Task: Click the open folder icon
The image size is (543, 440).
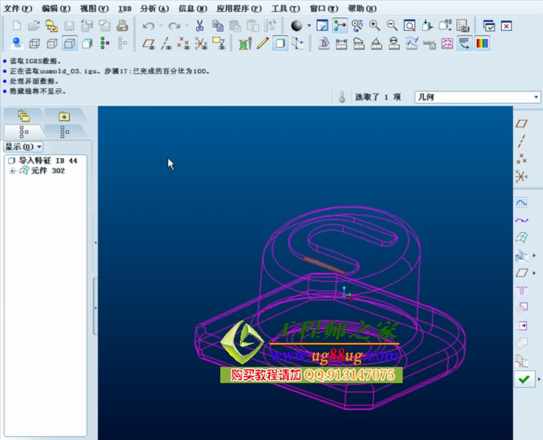Action: (34, 26)
